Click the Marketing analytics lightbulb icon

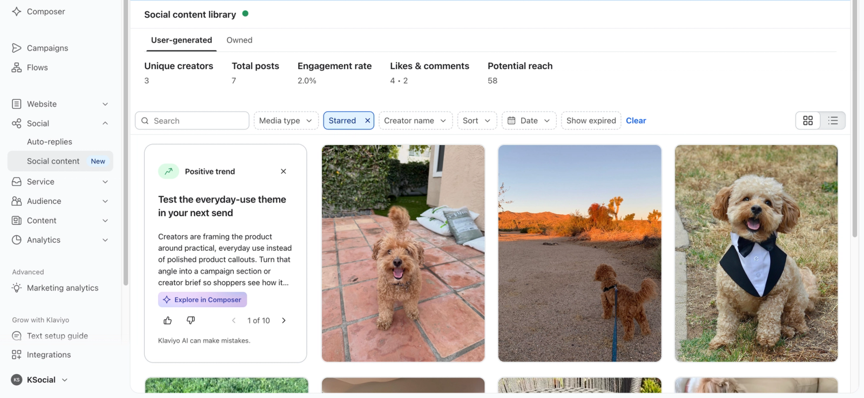coord(17,288)
